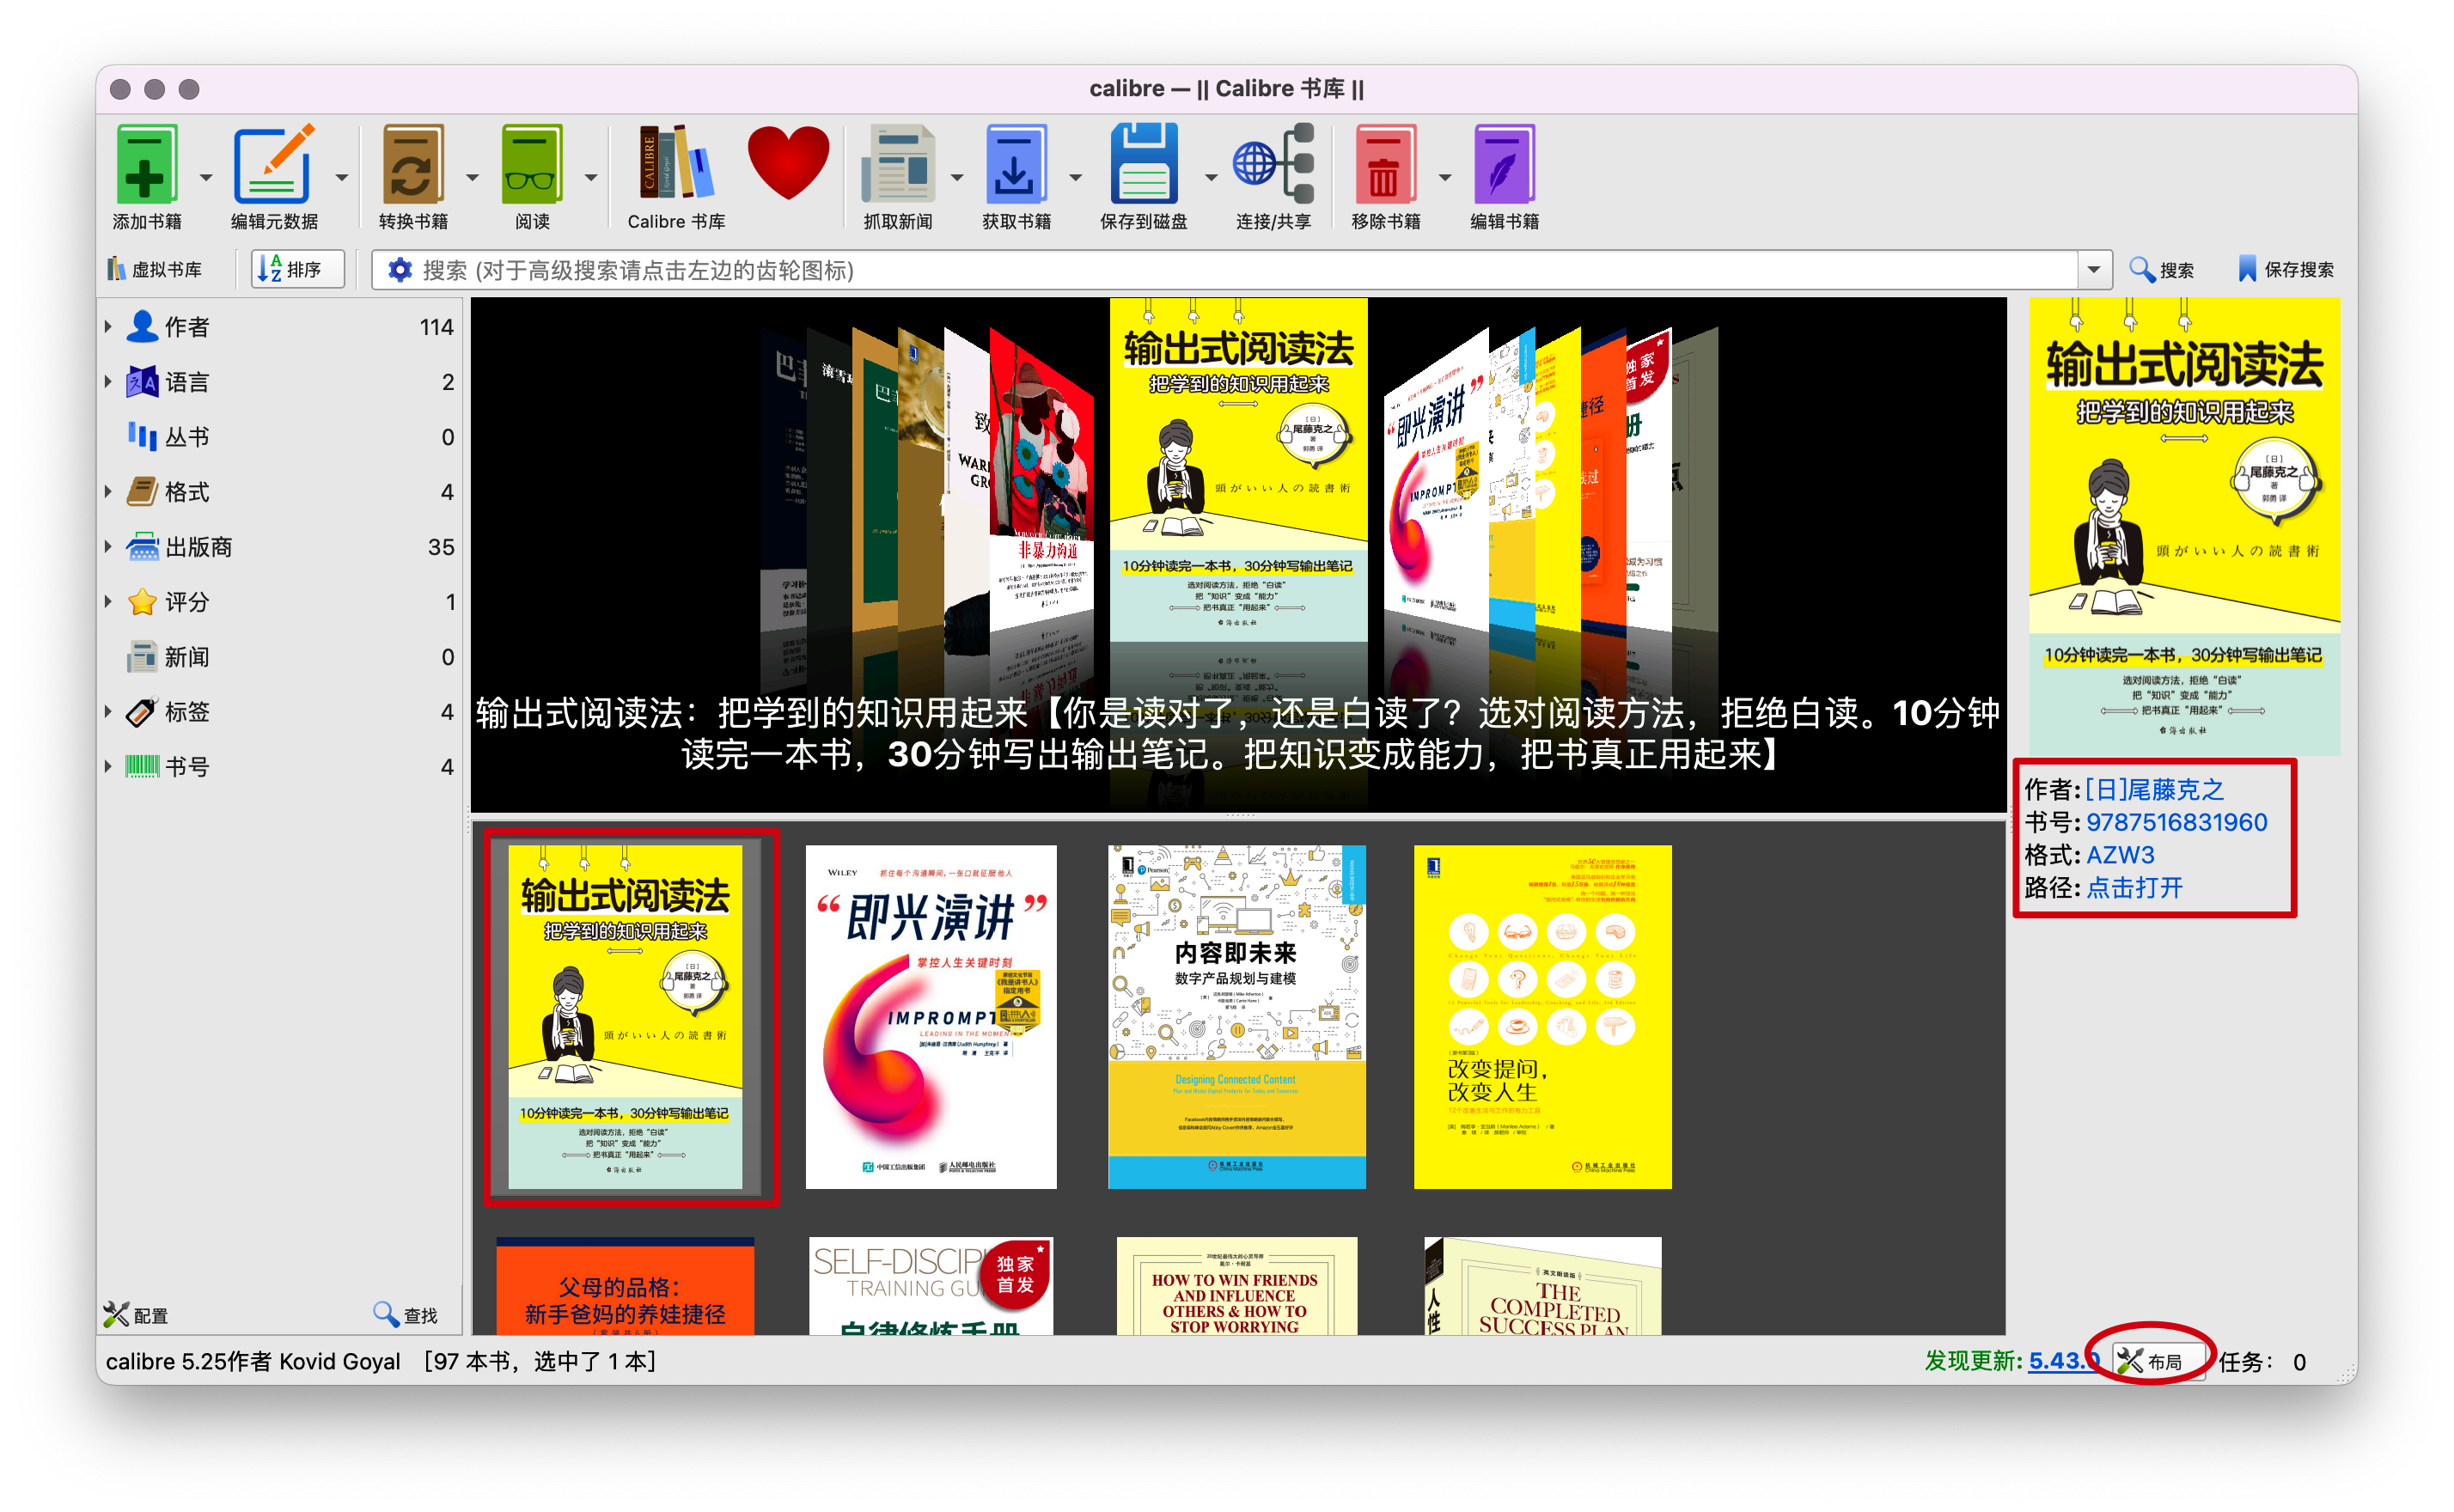Viewport: 2454px width, 1512px height.
Task: Open the 添加书籍 dropdown arrow
Action: point(206,178)
